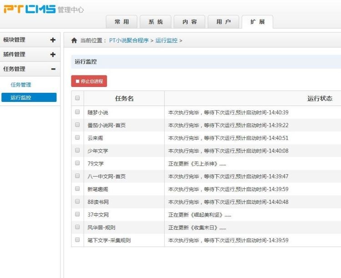Check the 随梦小说 row checkbox

click(x=77, y=112)
